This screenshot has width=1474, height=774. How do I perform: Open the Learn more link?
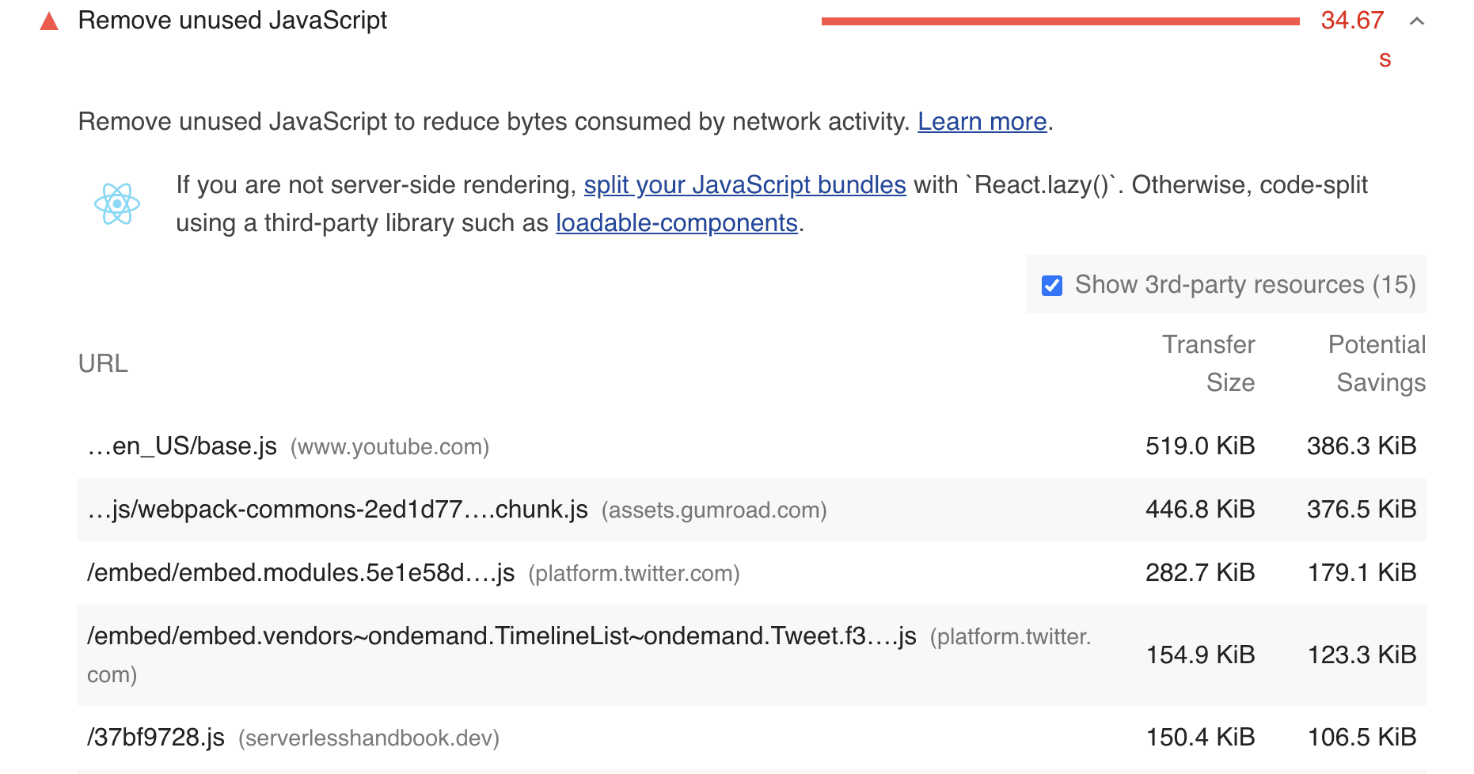(982, 122)
